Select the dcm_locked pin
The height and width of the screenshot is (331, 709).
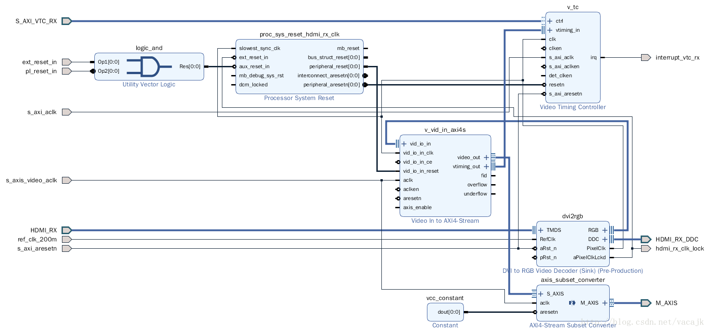253,85
